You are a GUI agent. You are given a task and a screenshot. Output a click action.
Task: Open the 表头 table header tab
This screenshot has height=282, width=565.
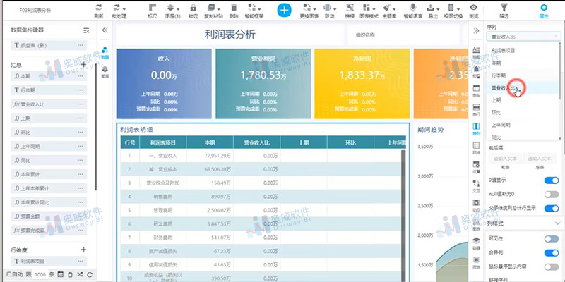click(476, 91)
